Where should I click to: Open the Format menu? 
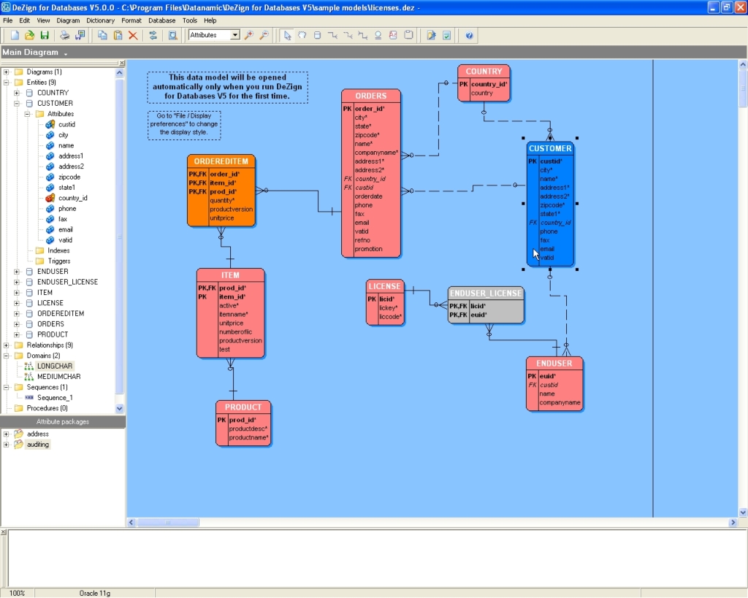tap(131, 20)
